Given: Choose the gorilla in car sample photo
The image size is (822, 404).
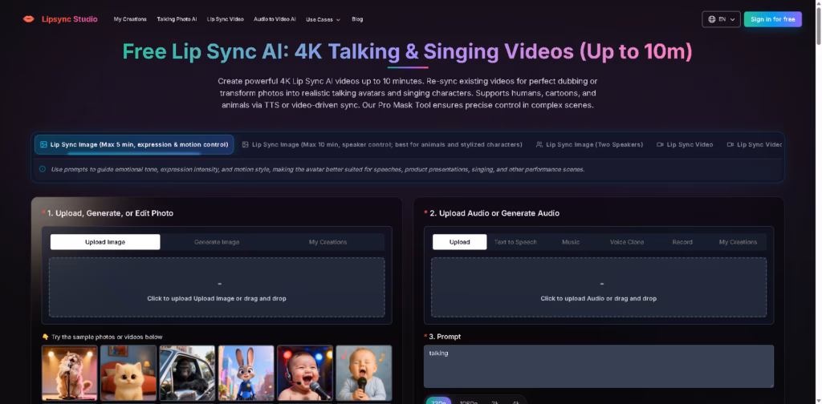Looking at the screenshot, I should click(187, 373).
